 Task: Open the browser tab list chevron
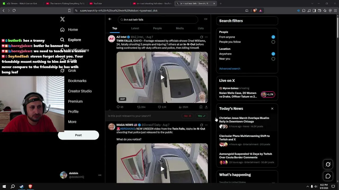pyautogui.click(x=312, y=3)
